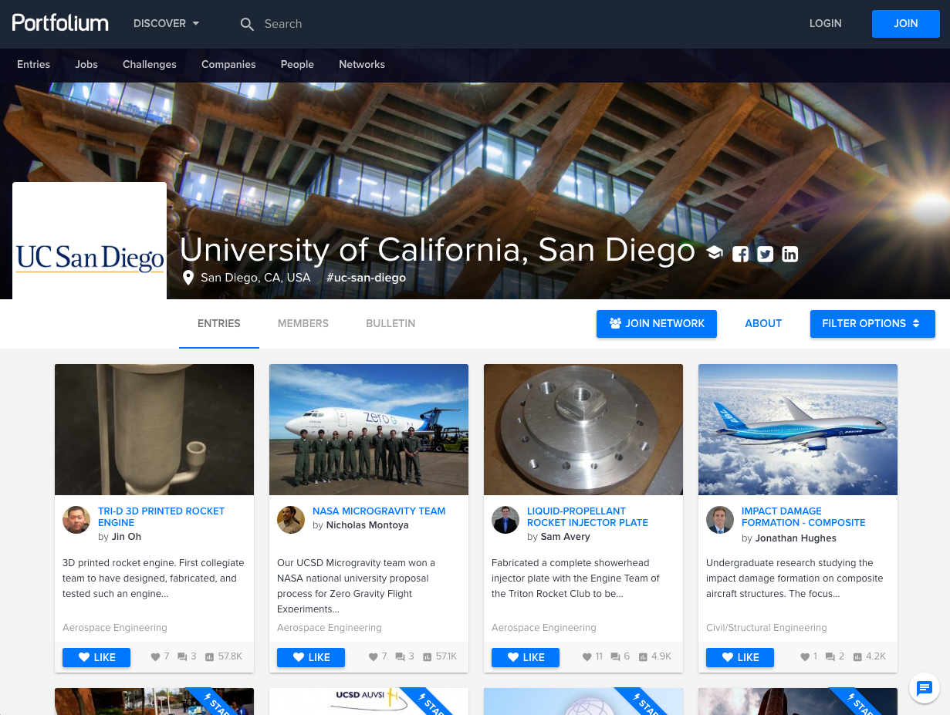Click views icon on Impact Damage card

click(858, 657)
